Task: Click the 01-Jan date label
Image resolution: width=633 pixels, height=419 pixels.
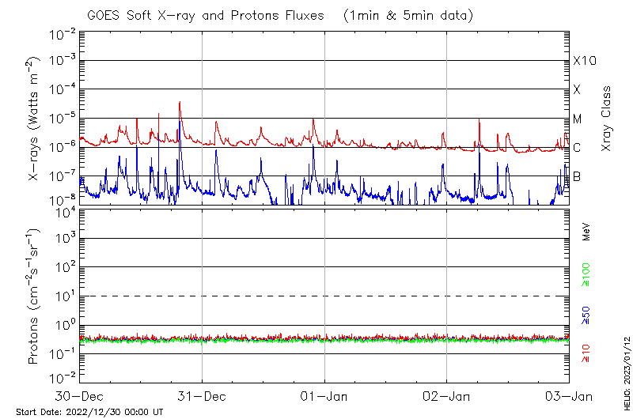Action: tap(324, 394)
